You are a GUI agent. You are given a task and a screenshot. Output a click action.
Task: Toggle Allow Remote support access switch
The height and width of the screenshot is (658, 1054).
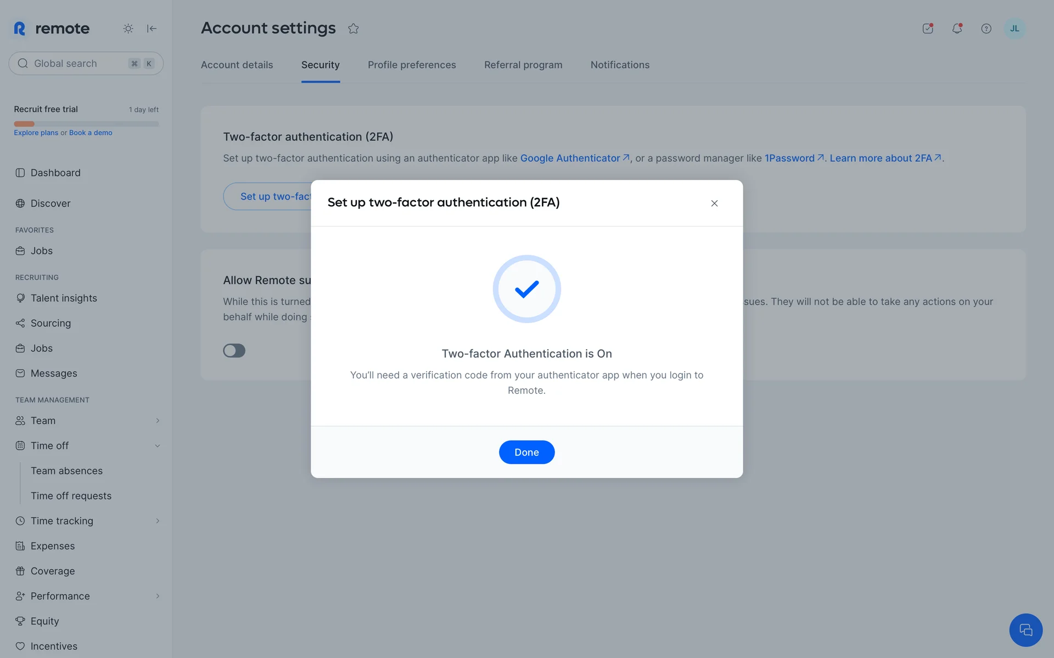234,350
